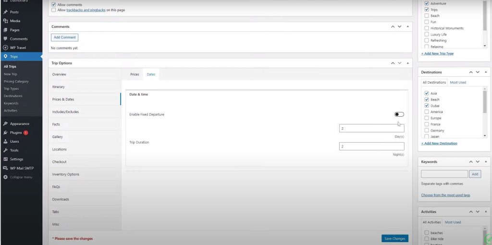Open Appearance via paintbrush icon
The height and width of the screenshot is (245, 492).
(5, 123)
